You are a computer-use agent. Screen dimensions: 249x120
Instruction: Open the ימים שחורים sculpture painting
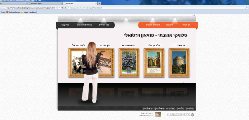coord(129,62)
